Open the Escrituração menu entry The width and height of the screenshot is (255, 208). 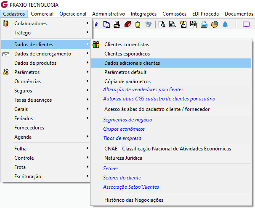click(x=46, y=176)
